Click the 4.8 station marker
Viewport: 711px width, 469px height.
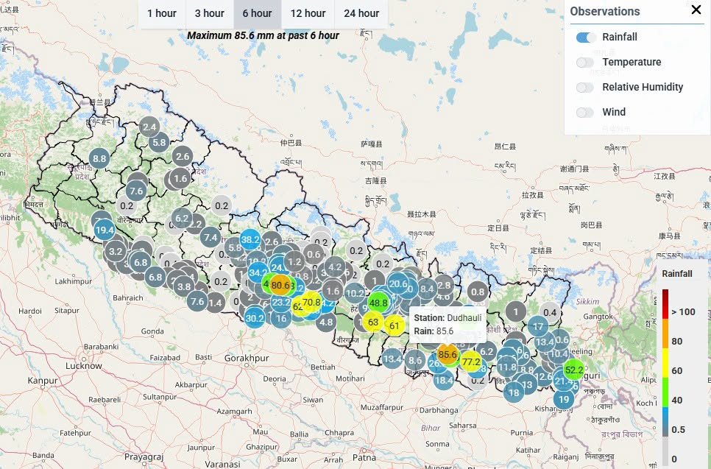(325, 322)
